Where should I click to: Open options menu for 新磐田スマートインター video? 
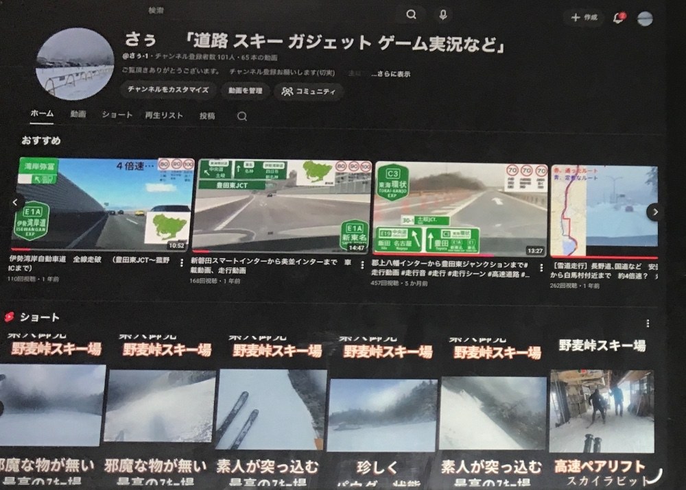362,265
